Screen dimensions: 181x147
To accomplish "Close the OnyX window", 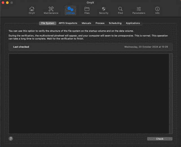I will click(3, 3).
